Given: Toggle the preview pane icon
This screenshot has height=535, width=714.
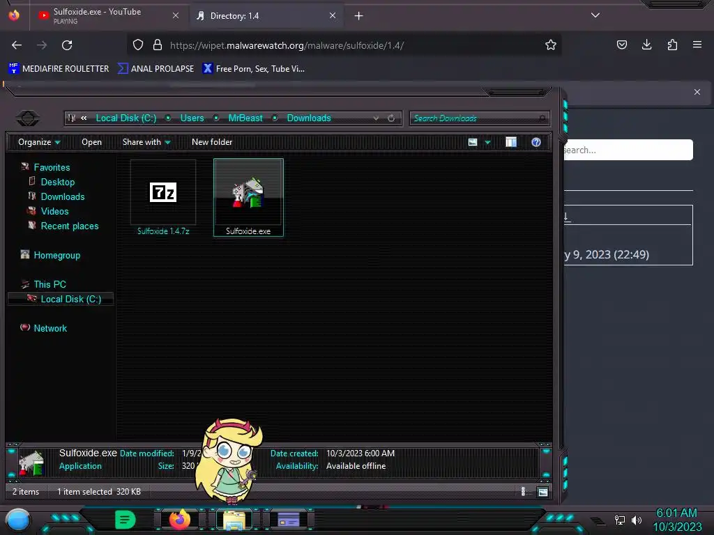Looking at the screenshot, I should 511,142.
